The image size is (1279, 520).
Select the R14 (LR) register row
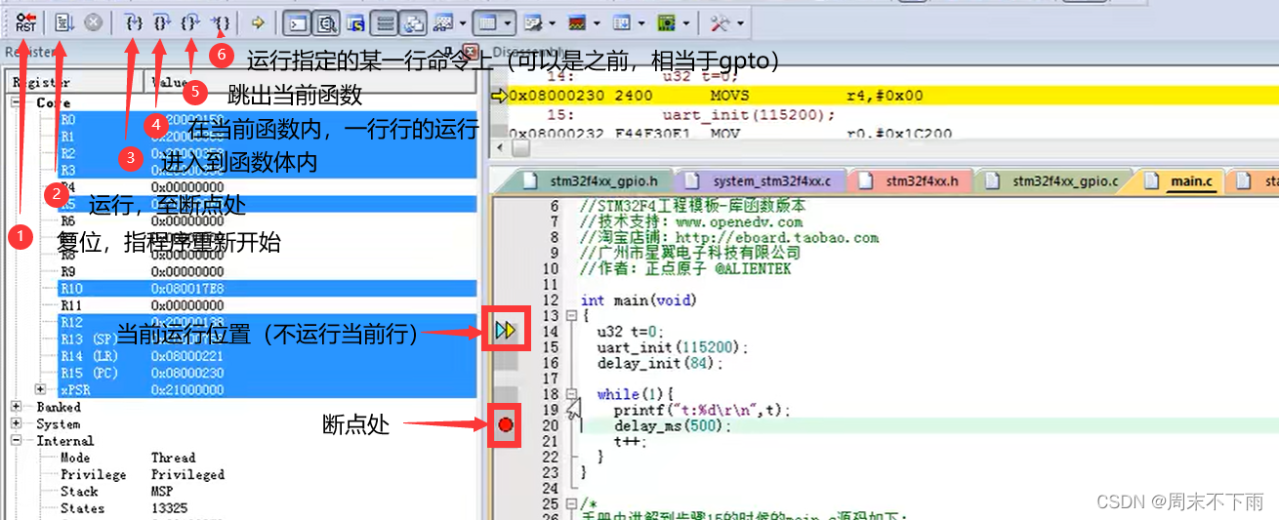[x=268, y=356]
